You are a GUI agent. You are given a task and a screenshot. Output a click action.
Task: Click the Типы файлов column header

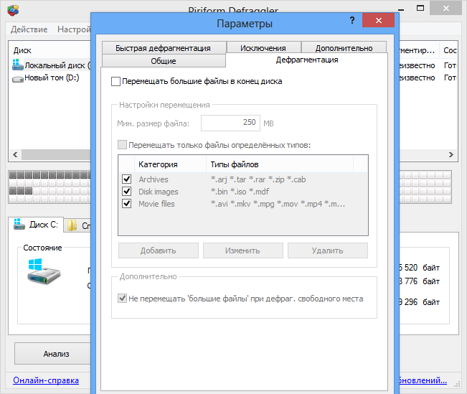pos(280,164)
